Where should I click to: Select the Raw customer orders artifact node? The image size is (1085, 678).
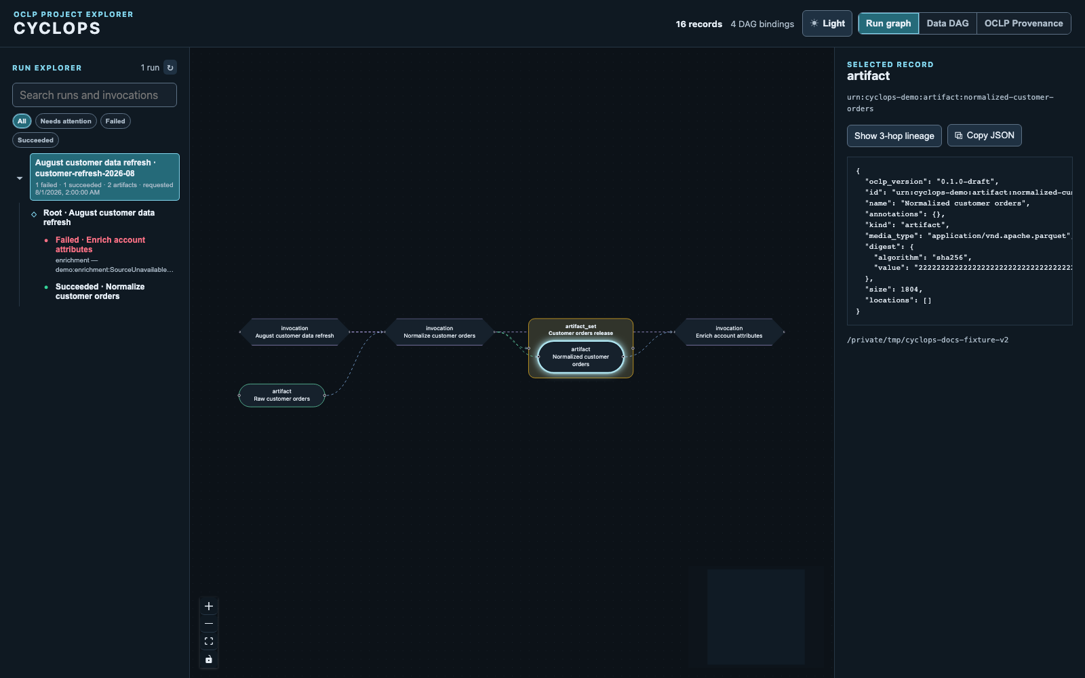tap(282, 395)
